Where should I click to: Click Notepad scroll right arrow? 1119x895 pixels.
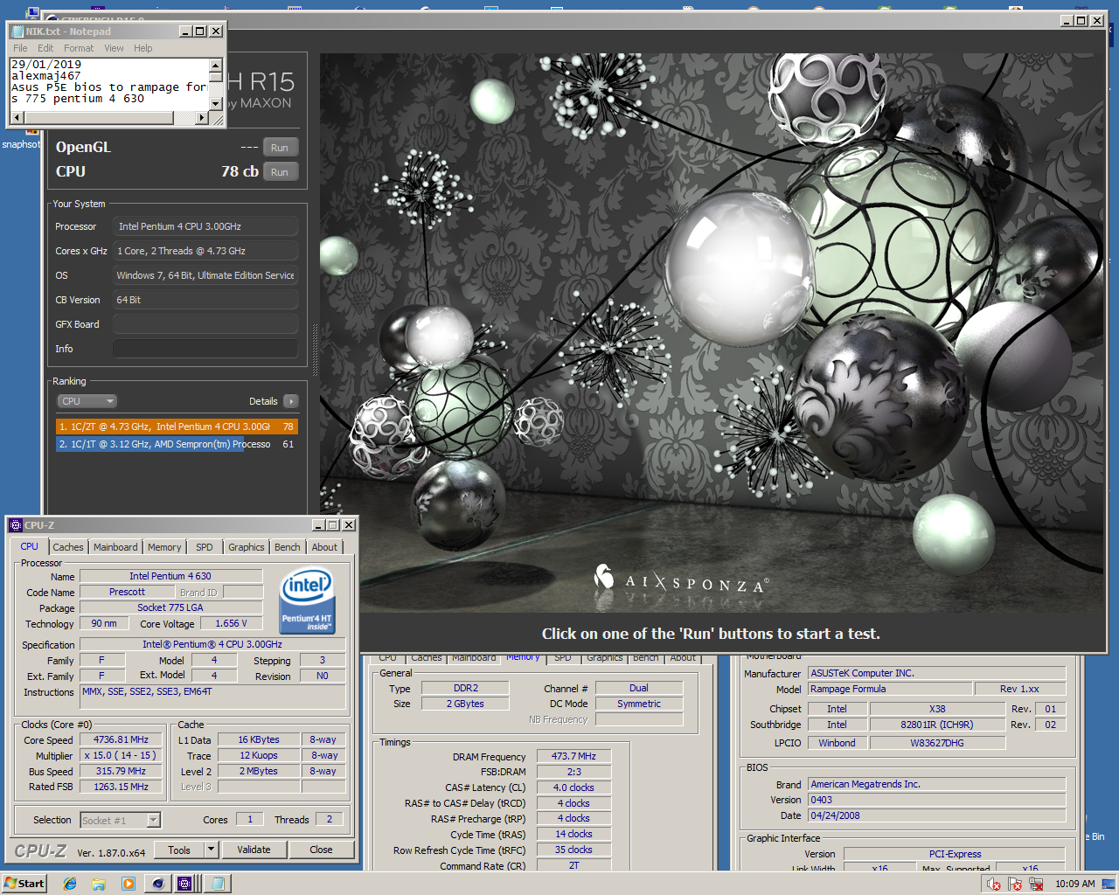203,117
